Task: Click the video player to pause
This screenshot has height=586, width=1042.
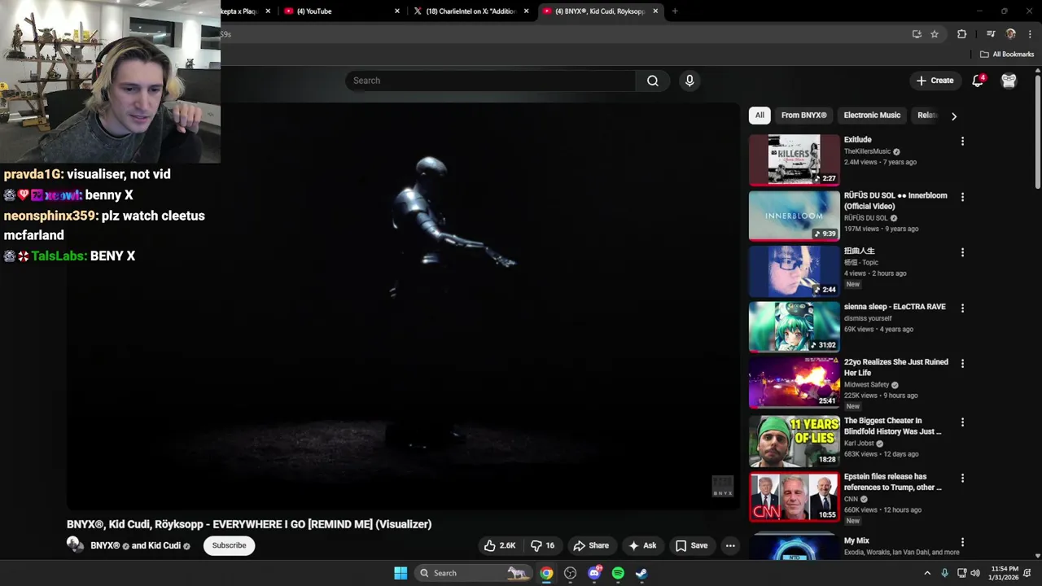Action: click(x=403, y=306)
